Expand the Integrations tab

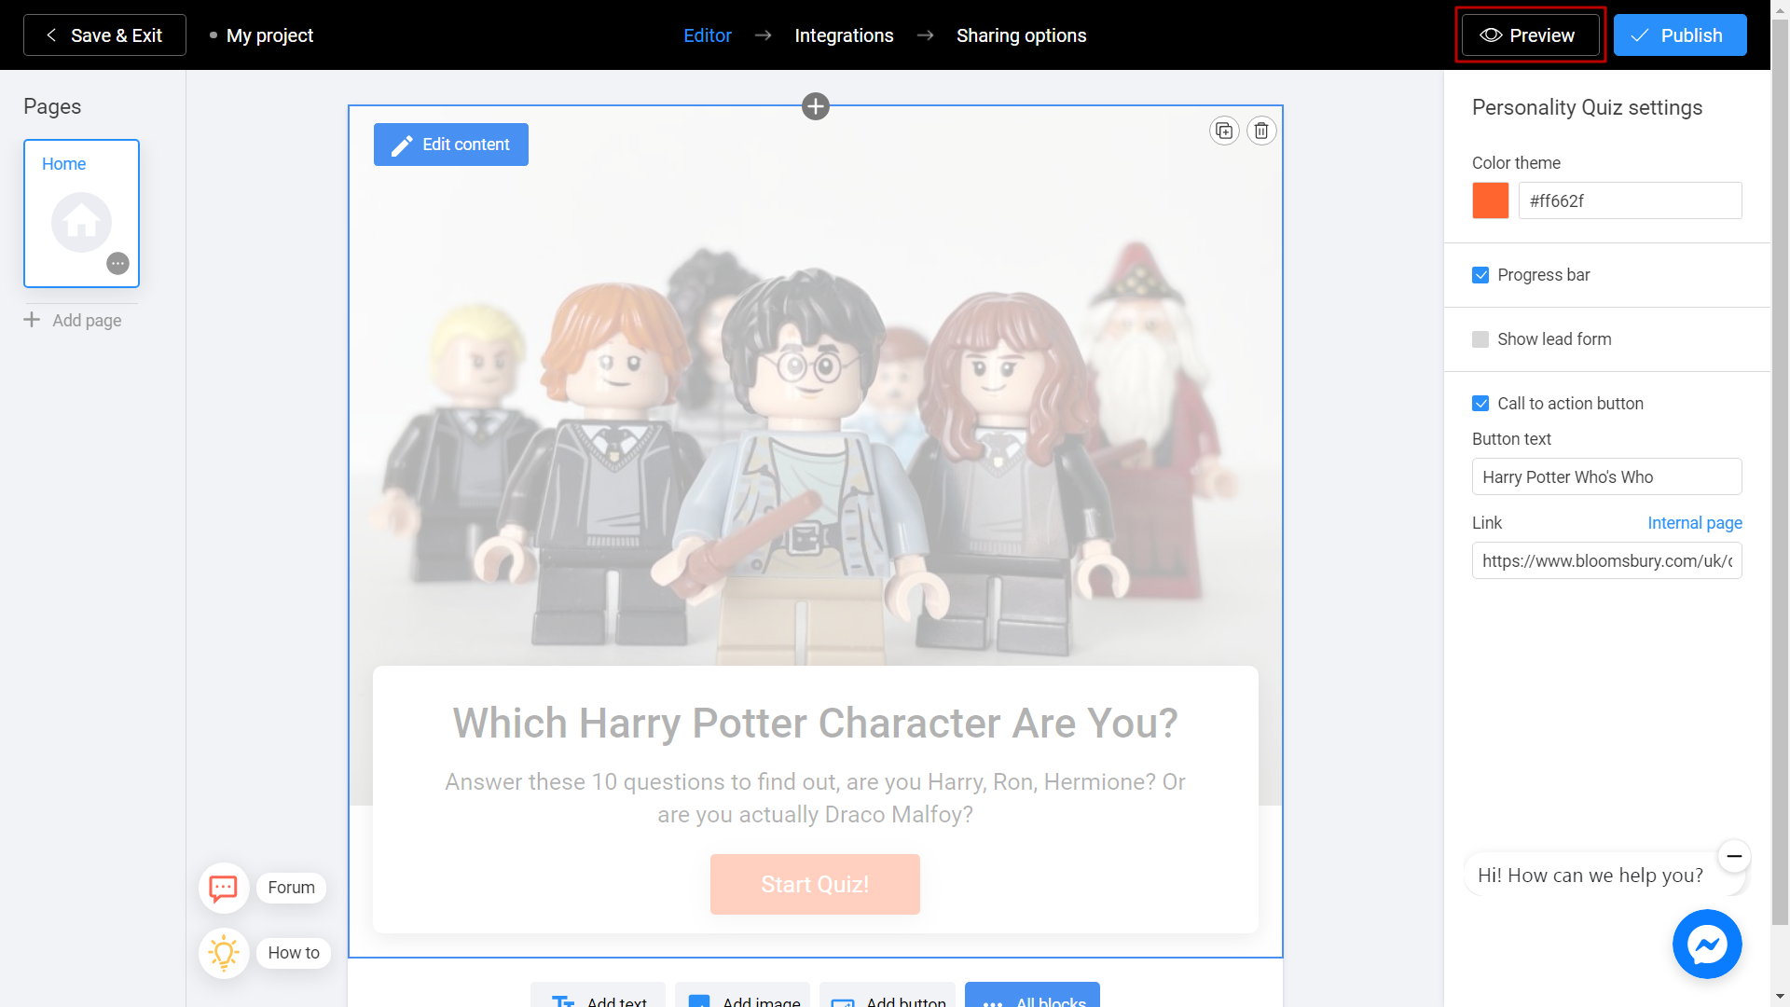(x=845, y=34)
